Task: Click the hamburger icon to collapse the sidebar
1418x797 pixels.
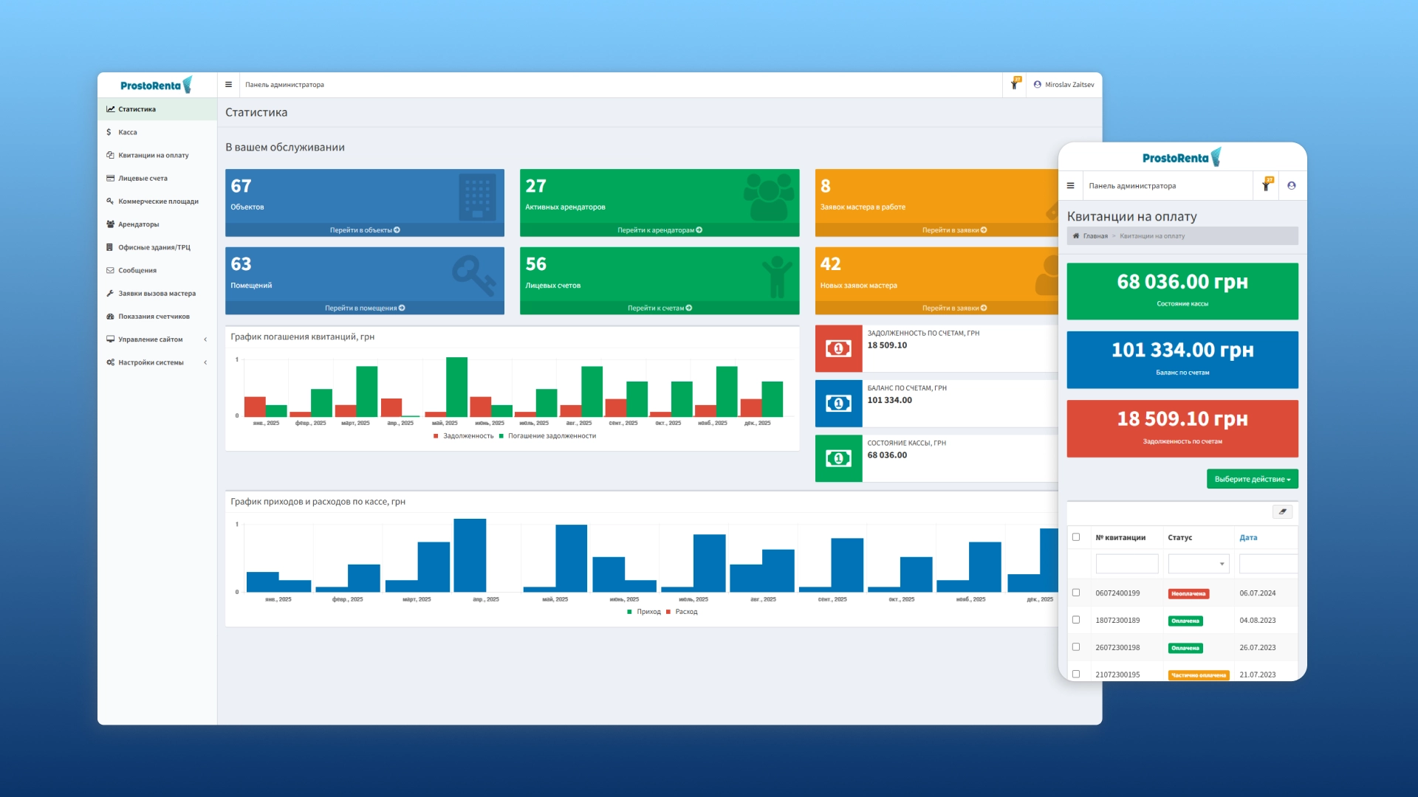Action: [229, 84]
